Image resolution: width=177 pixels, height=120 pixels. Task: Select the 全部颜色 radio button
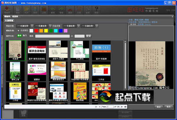pyautogui.click(x=19, y=31)
